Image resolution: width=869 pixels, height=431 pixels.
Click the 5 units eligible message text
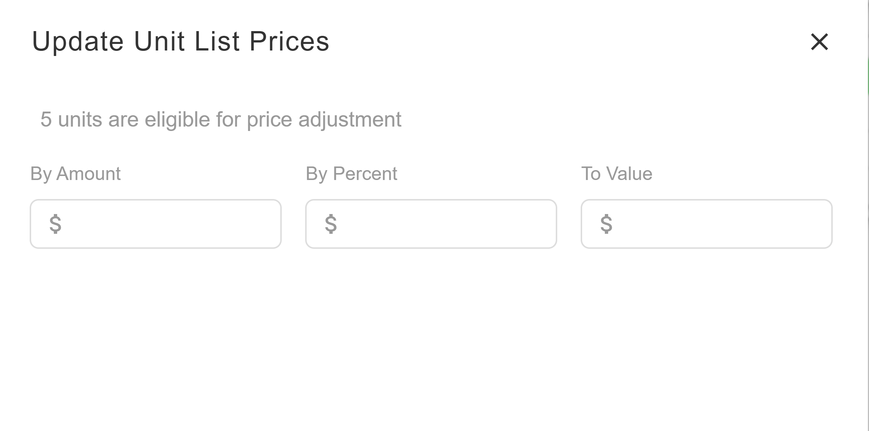(x=221, y=119)
